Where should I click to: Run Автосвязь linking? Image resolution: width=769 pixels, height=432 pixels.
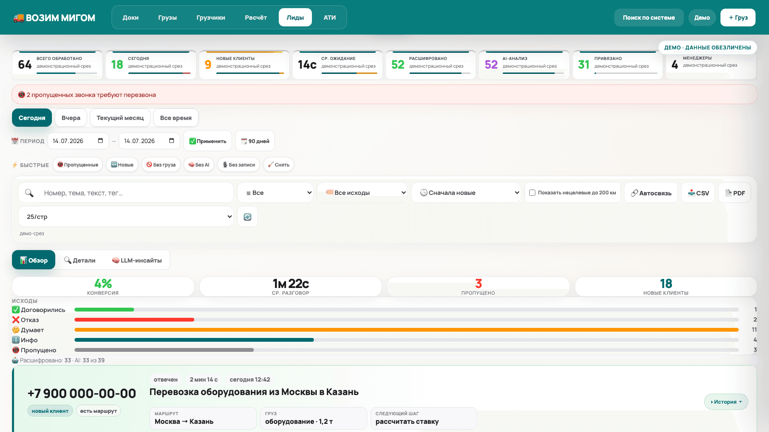tap(651, 193)
